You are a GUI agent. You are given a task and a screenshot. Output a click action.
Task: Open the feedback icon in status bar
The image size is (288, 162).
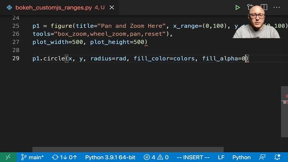tap(262, 157)
